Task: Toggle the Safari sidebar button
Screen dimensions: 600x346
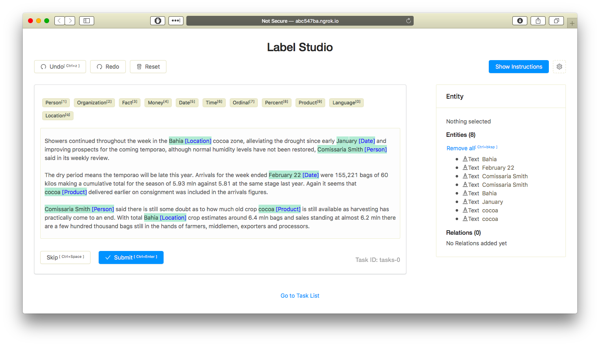Action: 86,21
